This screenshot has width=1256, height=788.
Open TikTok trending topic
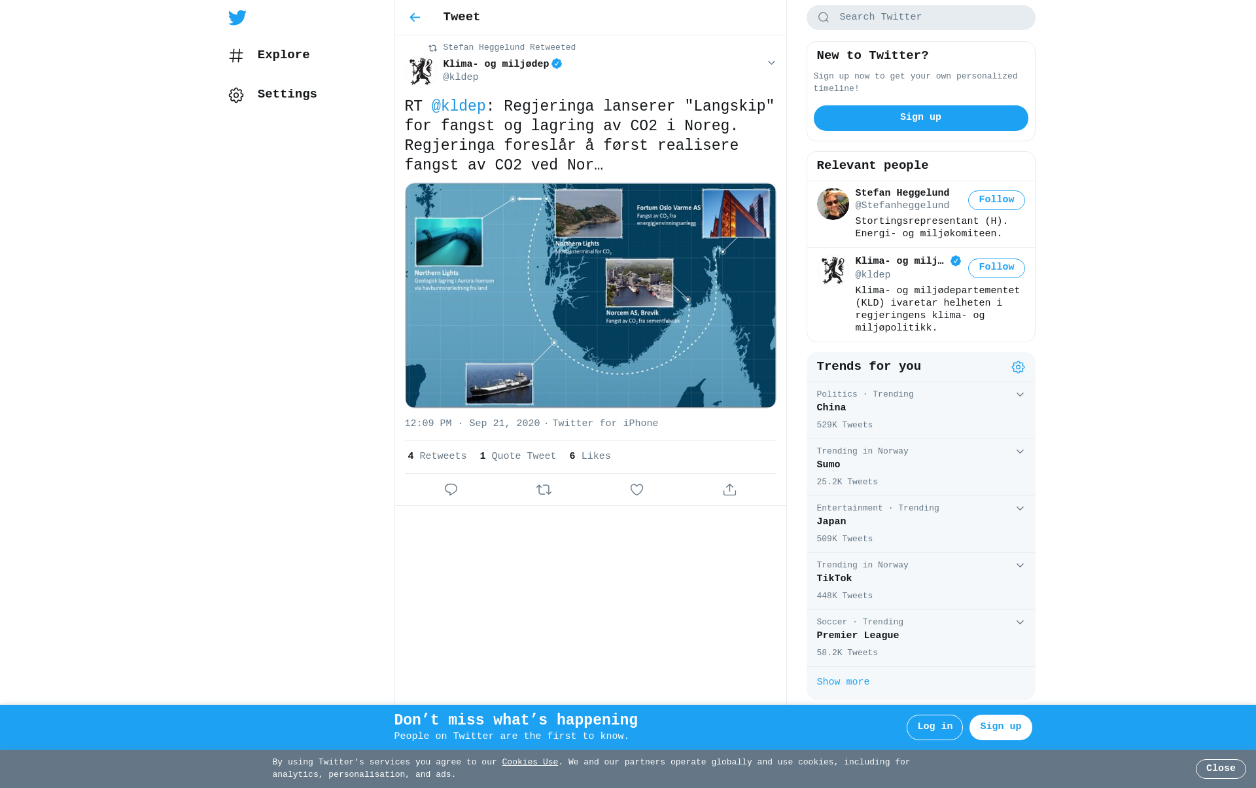point(920,581)
